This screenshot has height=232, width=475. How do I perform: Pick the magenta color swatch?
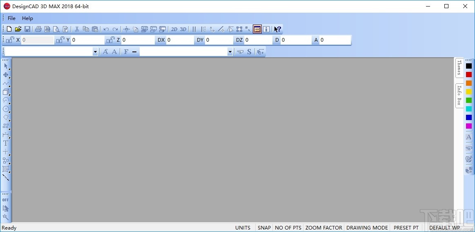(468, 126)
